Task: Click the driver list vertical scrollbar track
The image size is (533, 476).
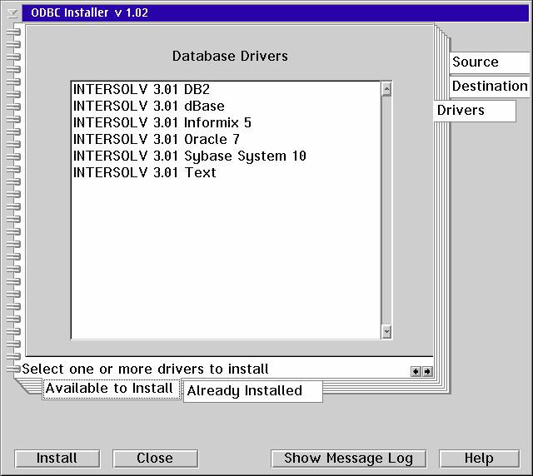Action: 386,211
